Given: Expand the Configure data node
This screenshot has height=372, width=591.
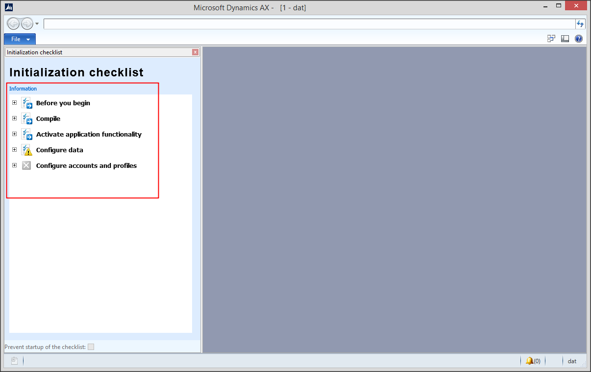Looking at the screenshot, I should [x=14, y=150].
